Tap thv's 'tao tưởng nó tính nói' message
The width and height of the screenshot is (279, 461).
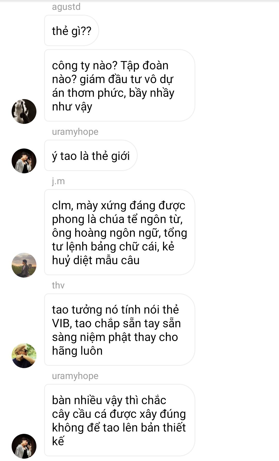click(120, 330)
